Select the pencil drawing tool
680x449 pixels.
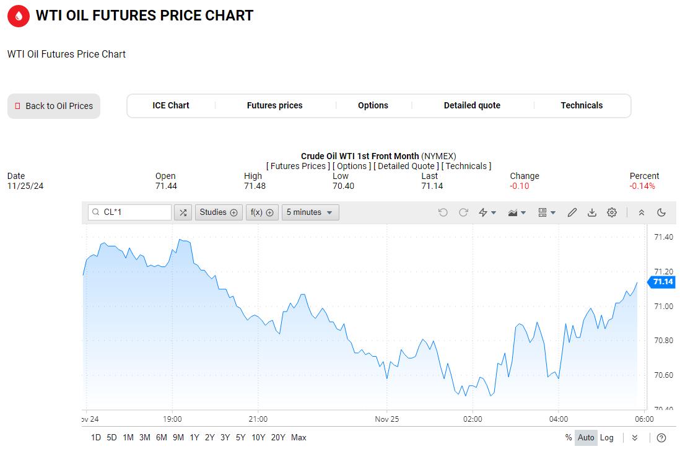tap(572, 212)
